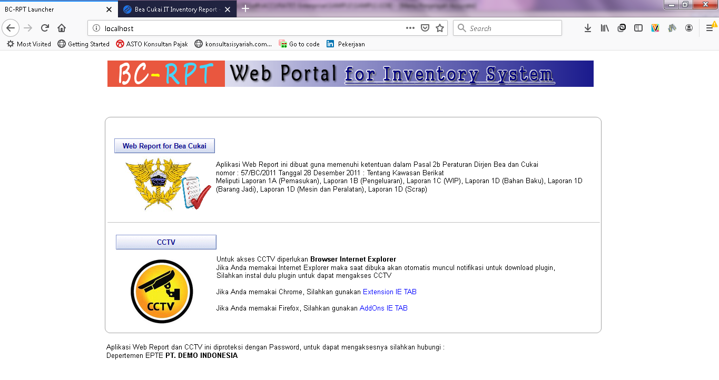Screen dimensions: 719x380
Task: Expand the Most Visited bookmarks folder
Action: pyautogui.click(x=27, y=44)
